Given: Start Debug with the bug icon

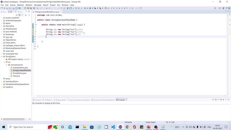Looking at the screenshot, I should 85,8.
